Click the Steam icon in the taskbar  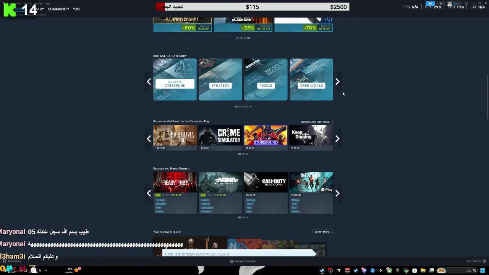[x=322, y=270]
